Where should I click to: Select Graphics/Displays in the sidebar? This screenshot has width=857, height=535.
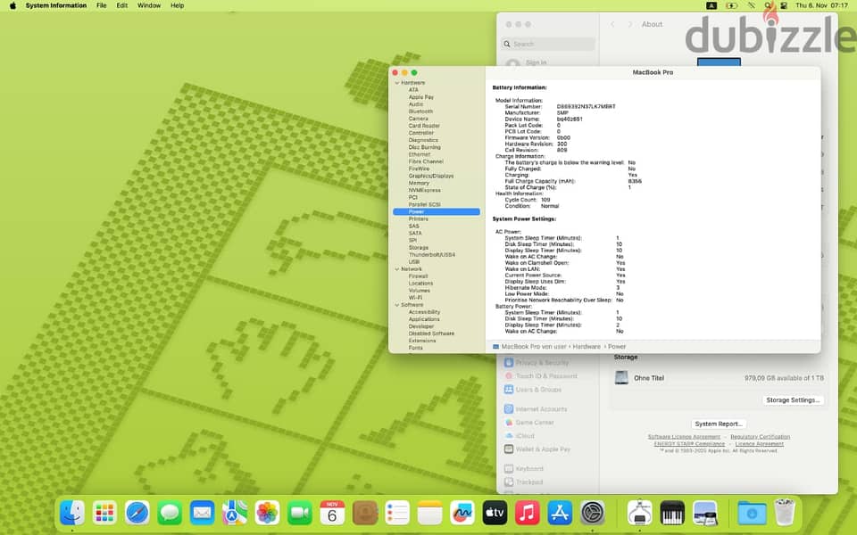coord(430,176)
